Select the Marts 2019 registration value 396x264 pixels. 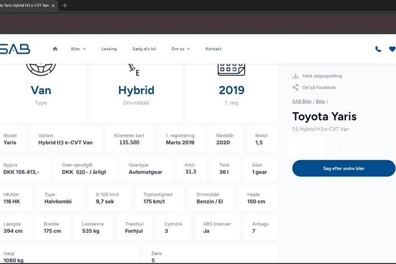point(180,142)
